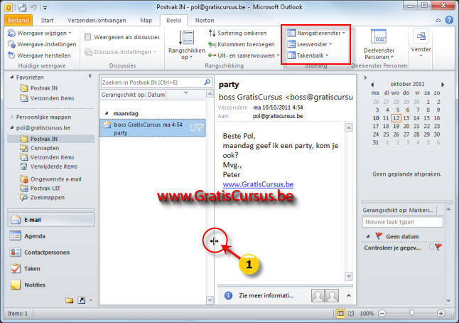
Task: Click shortcuts icon in navigation bottom
Action: 82,300
